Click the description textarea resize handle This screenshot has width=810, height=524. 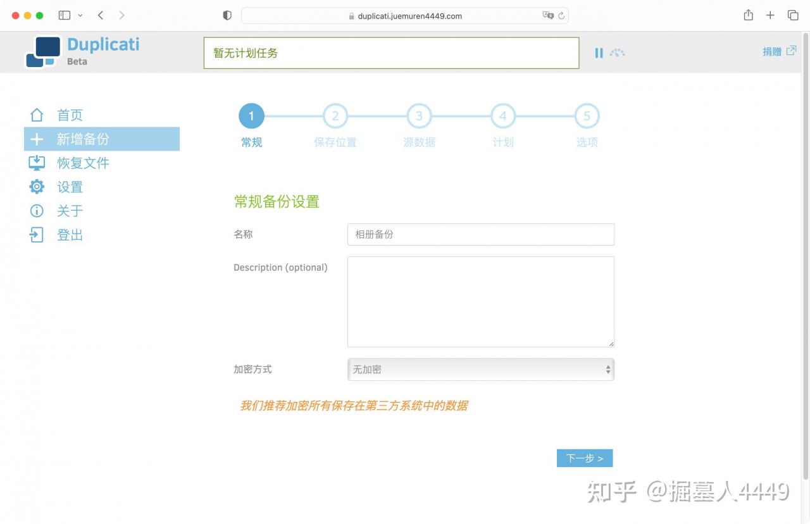click(611, 344)
